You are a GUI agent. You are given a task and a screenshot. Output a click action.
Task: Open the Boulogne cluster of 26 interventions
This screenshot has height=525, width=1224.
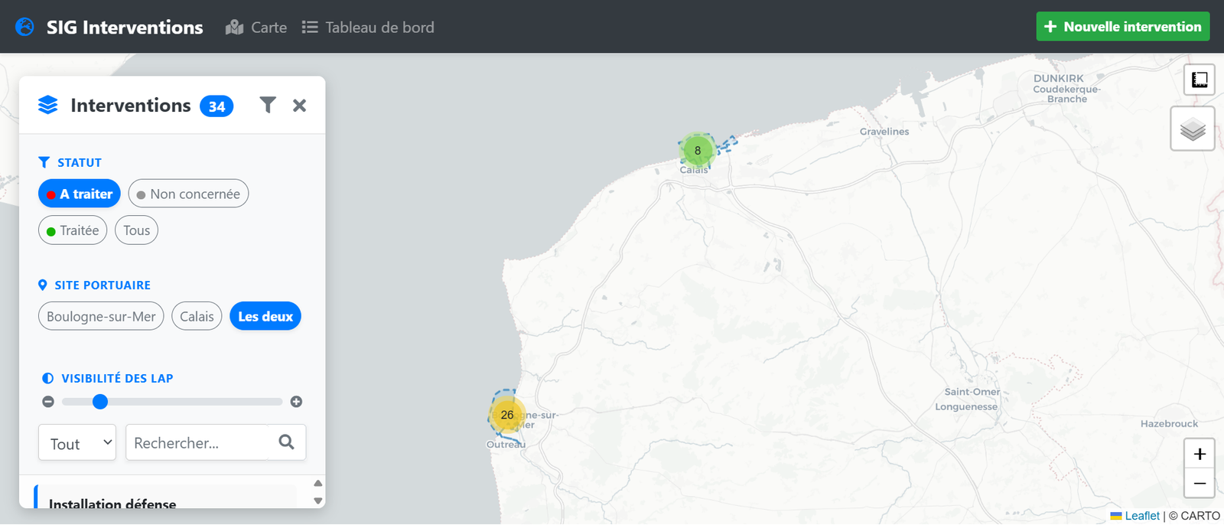(x=507, y=415)
